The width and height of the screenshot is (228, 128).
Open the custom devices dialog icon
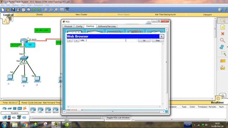[x=67, y=10]
